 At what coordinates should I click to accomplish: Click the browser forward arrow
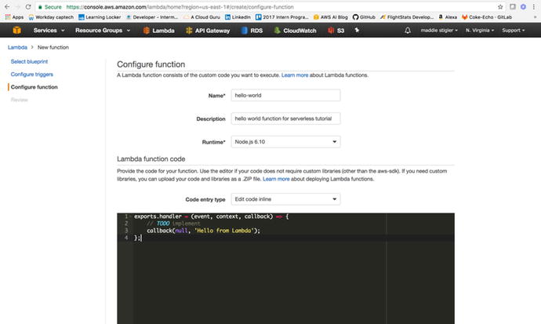coord(17,7)
